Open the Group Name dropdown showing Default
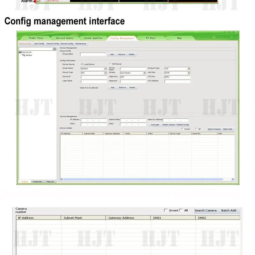The height and width of the screenshot is (255, 255). click(94, 69)
